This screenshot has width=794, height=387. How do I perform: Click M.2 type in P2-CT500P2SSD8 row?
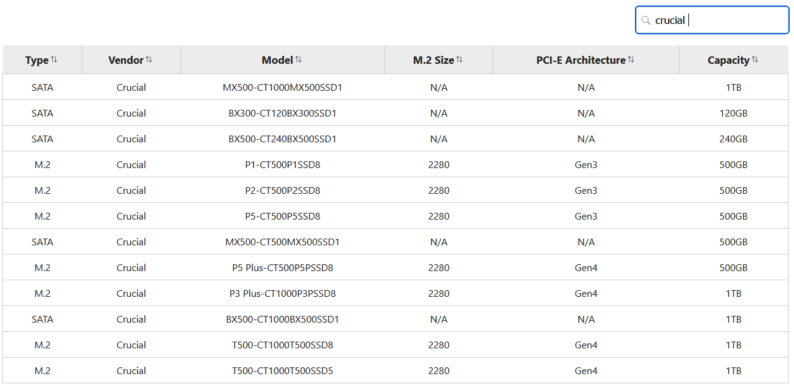(42, 191)
